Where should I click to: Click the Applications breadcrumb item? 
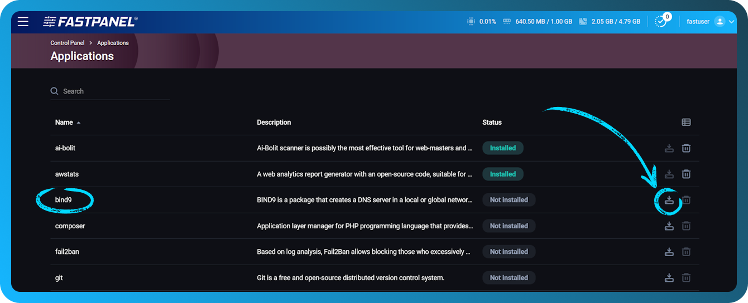coord(113,43)
